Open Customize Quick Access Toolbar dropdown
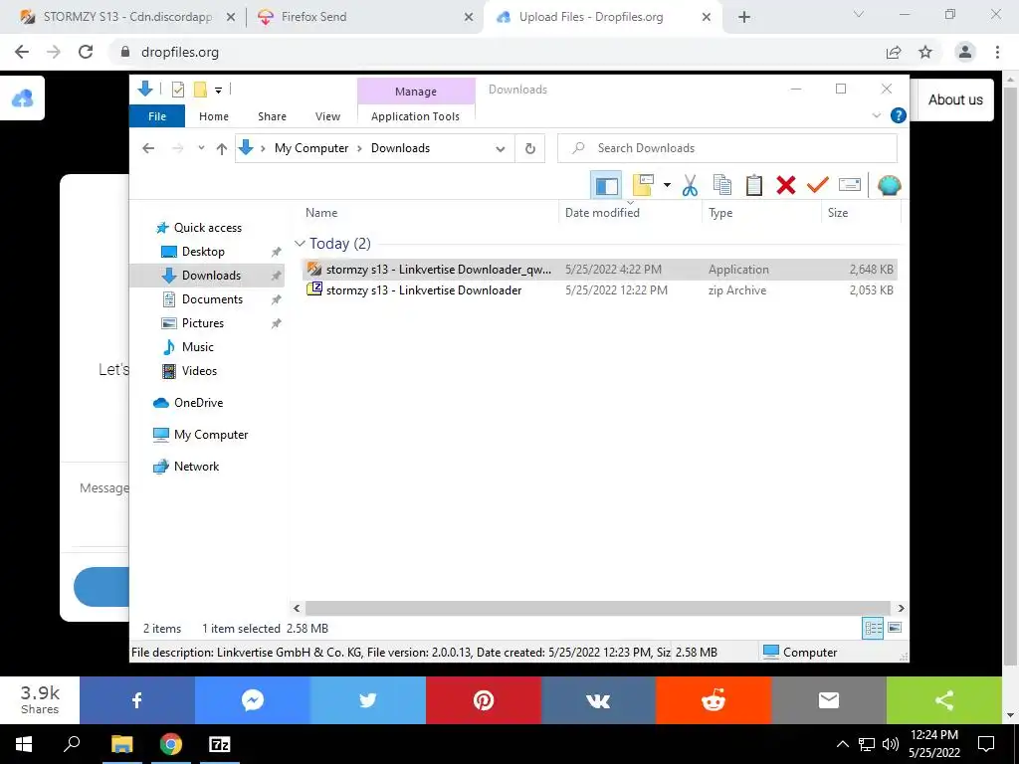The height and width of the screenshot is (764, 1019). [218, 91]
